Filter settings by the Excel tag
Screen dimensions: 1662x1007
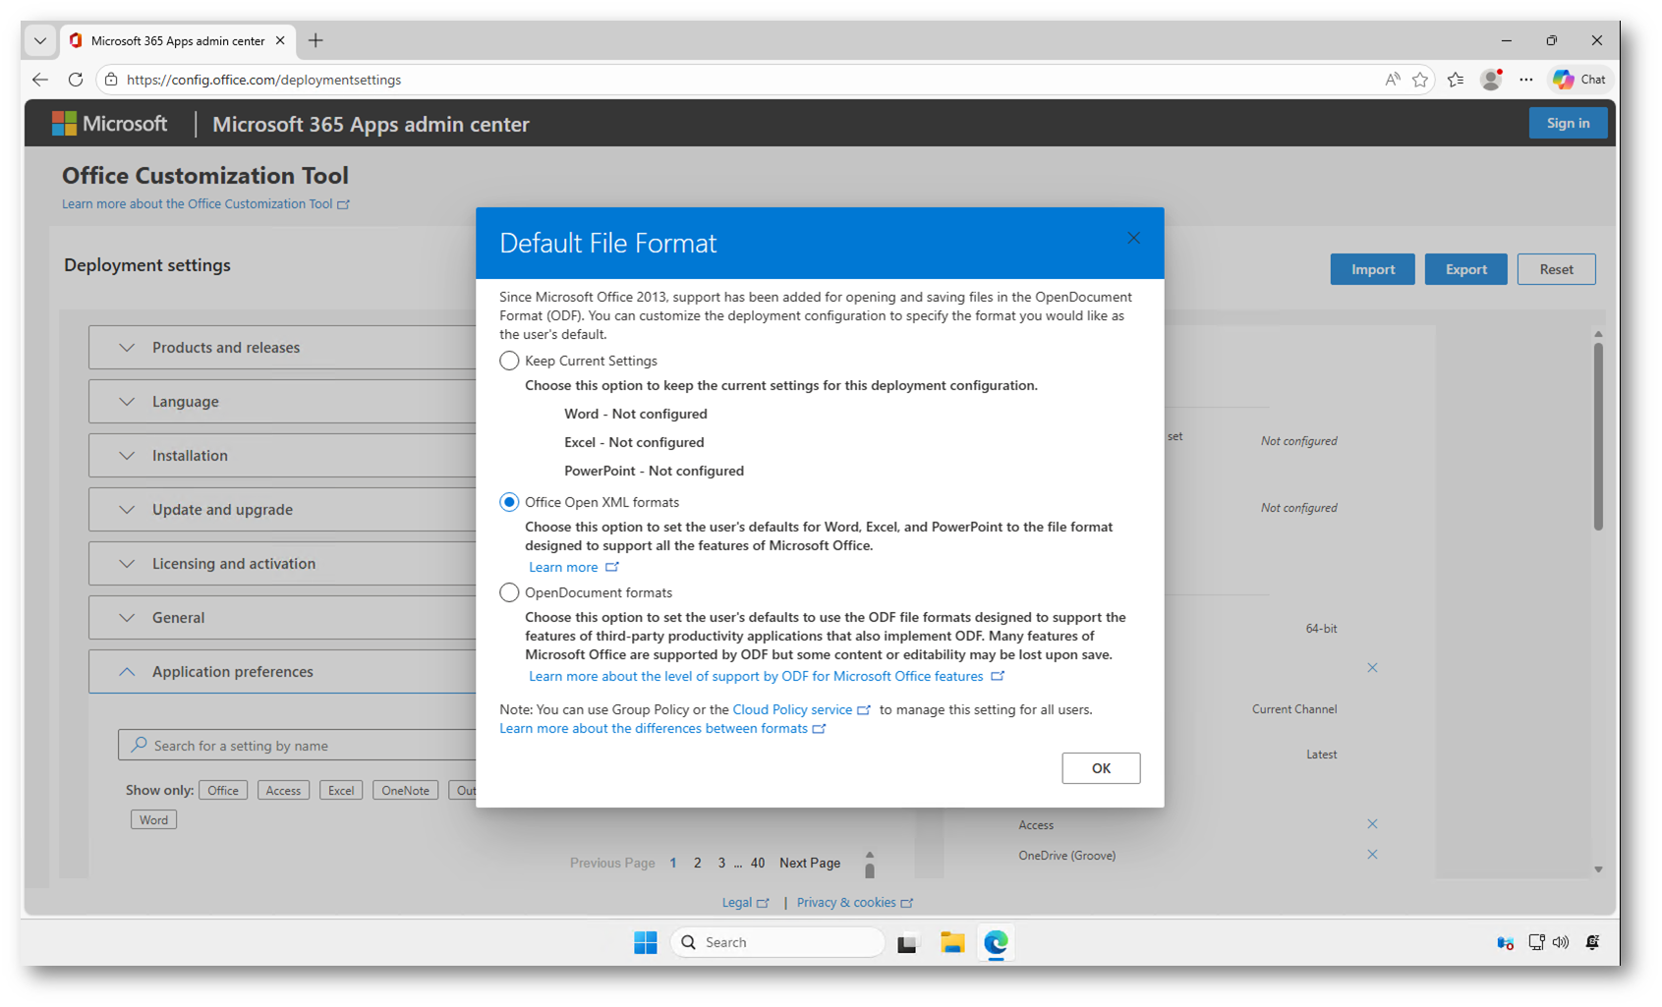[341, 791]
